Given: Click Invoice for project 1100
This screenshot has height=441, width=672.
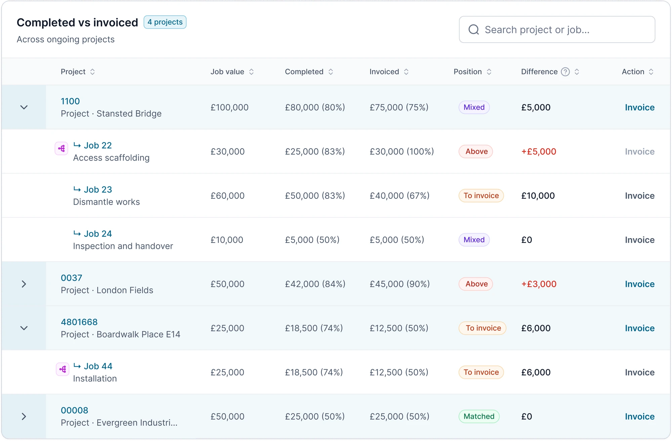Looking at the screenshot, I should point(640,107).
